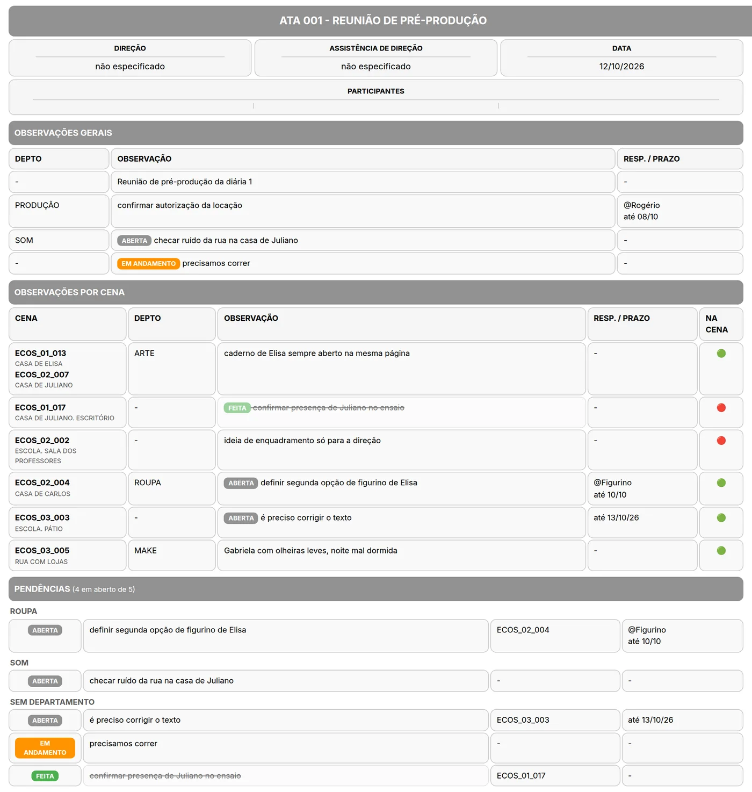752x792 pixels.
Task: Click the EM ANDAMENTO badge in the Pendências list
Action: pyautogui.click(x=45, y=748)
